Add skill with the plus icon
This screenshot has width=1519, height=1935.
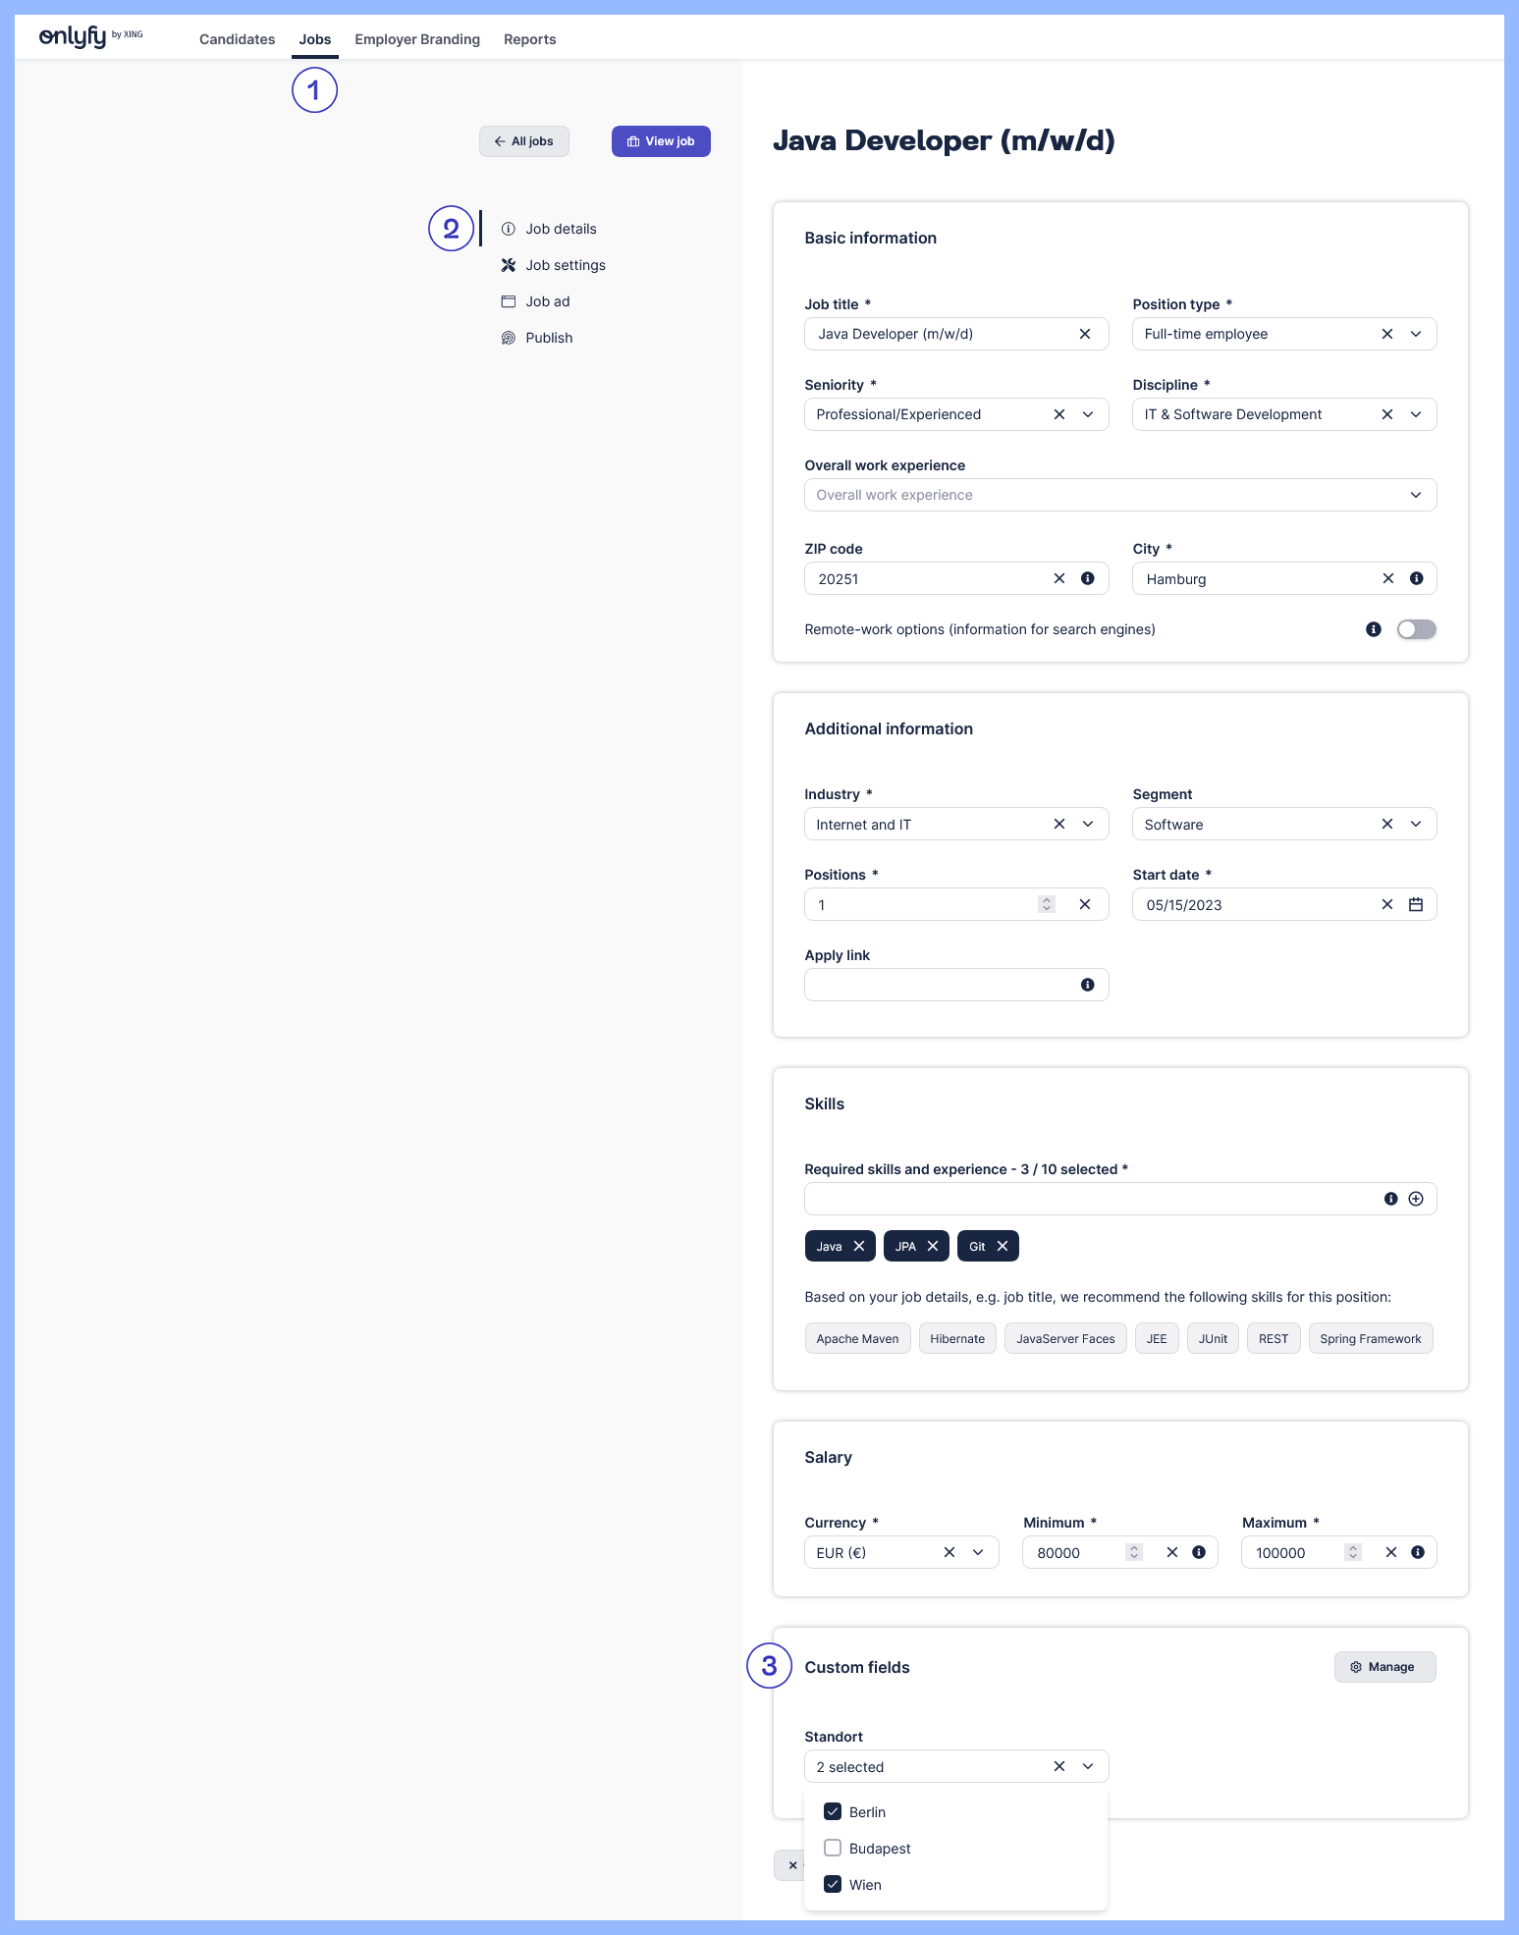[x=1416, y=1199]
